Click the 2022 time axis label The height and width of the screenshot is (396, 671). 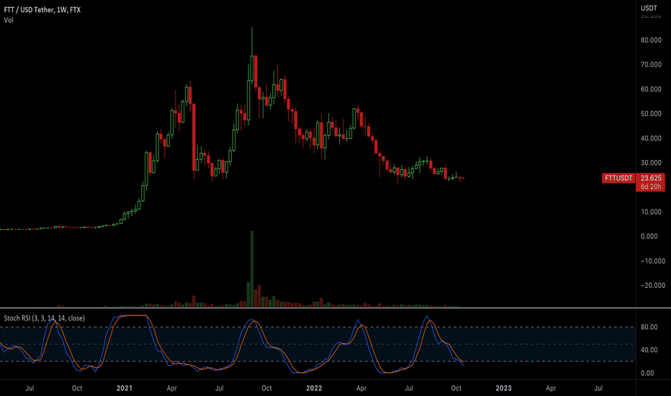[x=314, y=388]
